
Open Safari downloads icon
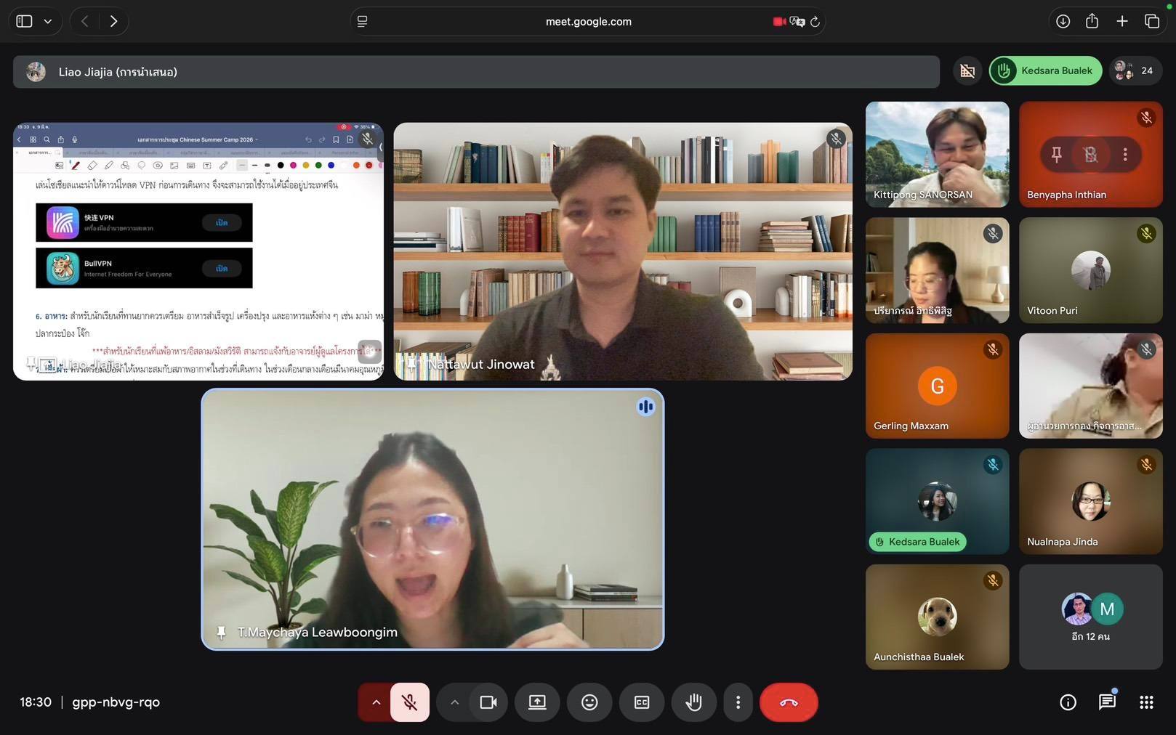coord(1063,21)
